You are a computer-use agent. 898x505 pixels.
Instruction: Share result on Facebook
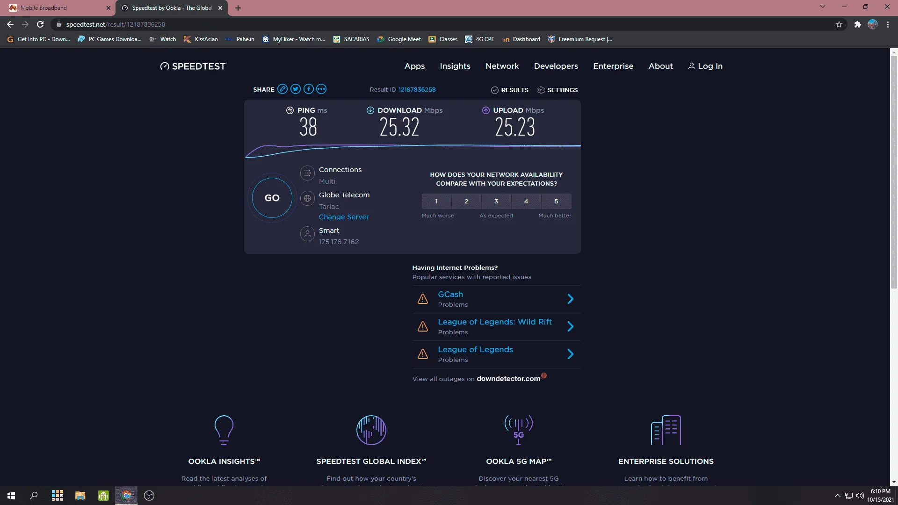(309, 89)
